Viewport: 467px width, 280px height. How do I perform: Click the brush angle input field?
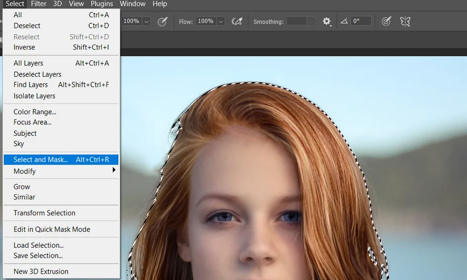361,21
